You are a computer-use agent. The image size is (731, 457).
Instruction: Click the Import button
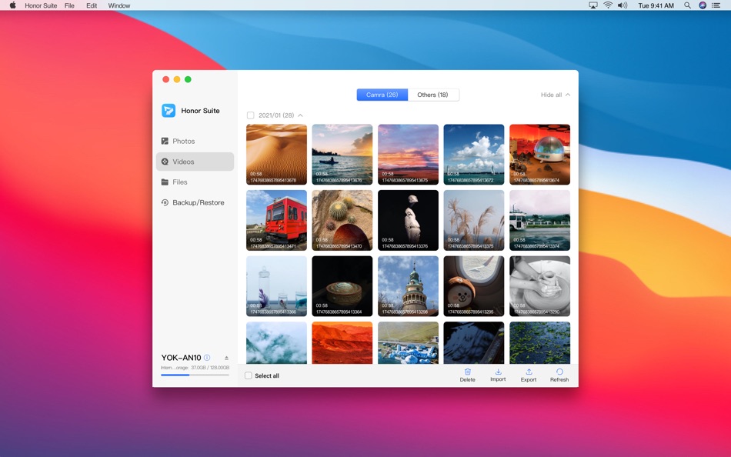(x=498, y=373)
